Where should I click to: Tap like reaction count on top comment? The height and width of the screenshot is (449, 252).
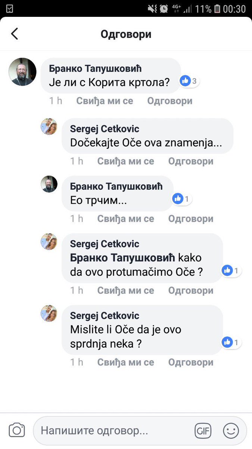pyautogui.click(x=189, y=81)
